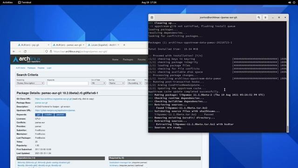Open the Out of Date dropdown

click(x=98, y=83)
